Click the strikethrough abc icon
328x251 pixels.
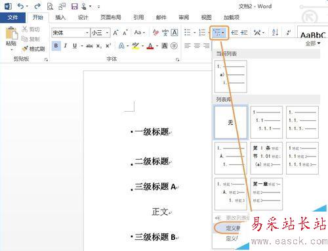pos(89,46)
